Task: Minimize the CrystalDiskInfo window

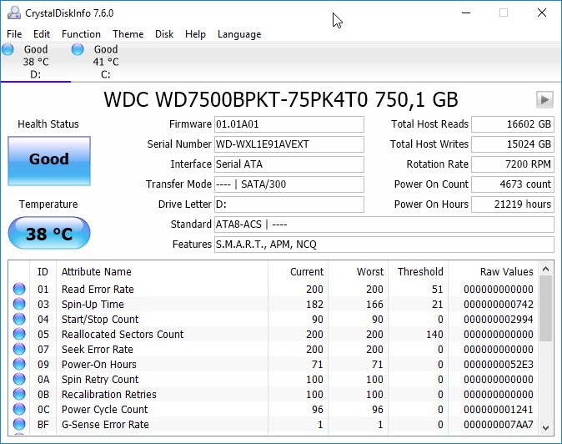Action: (466, 13)
